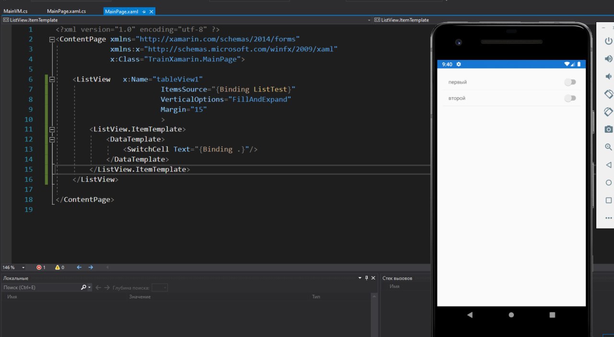Collapse the DataTemplate element on line 12
Screen dimensions: 614x337
tap(52, 139)
